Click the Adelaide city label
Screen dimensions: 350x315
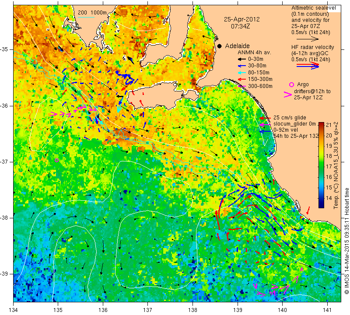pyautogui.click(x=237, y=46)
